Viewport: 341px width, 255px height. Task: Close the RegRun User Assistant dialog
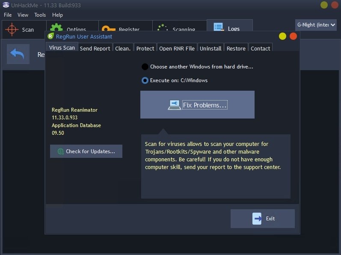coord(293,36)
